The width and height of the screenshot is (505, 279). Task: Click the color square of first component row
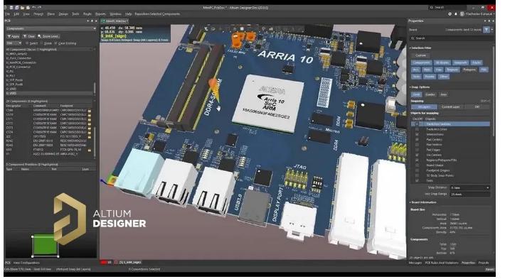pos(90,111)
